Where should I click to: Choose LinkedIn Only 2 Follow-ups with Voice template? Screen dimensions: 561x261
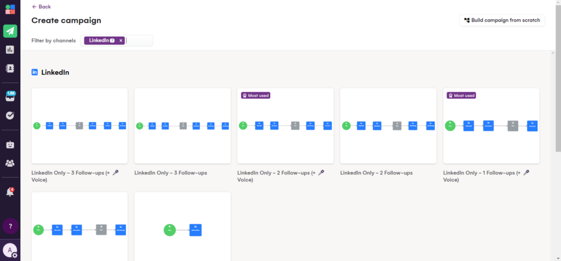[285, 126]
